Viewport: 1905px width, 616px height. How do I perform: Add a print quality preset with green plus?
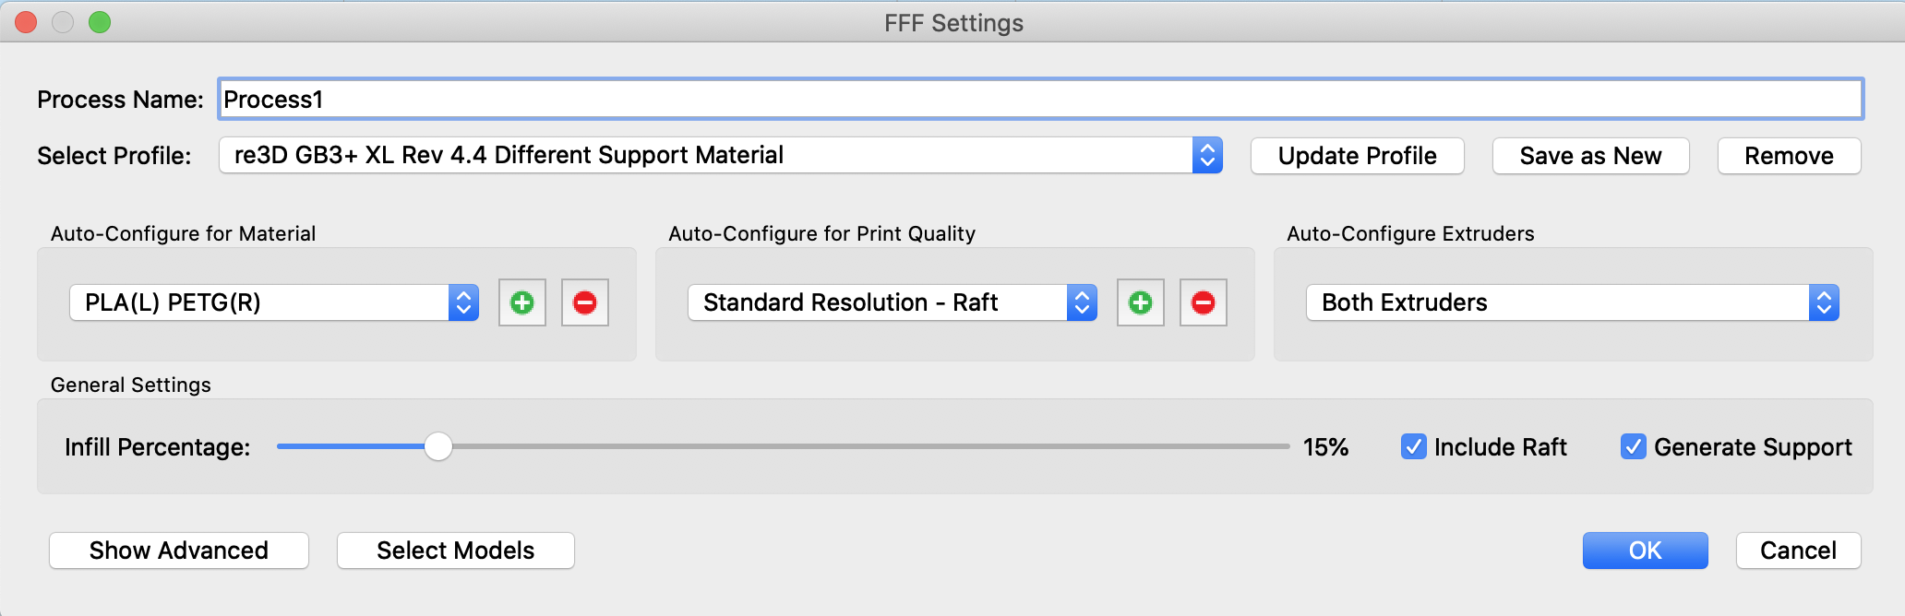pyautogui.click(x=1141, y=302)
